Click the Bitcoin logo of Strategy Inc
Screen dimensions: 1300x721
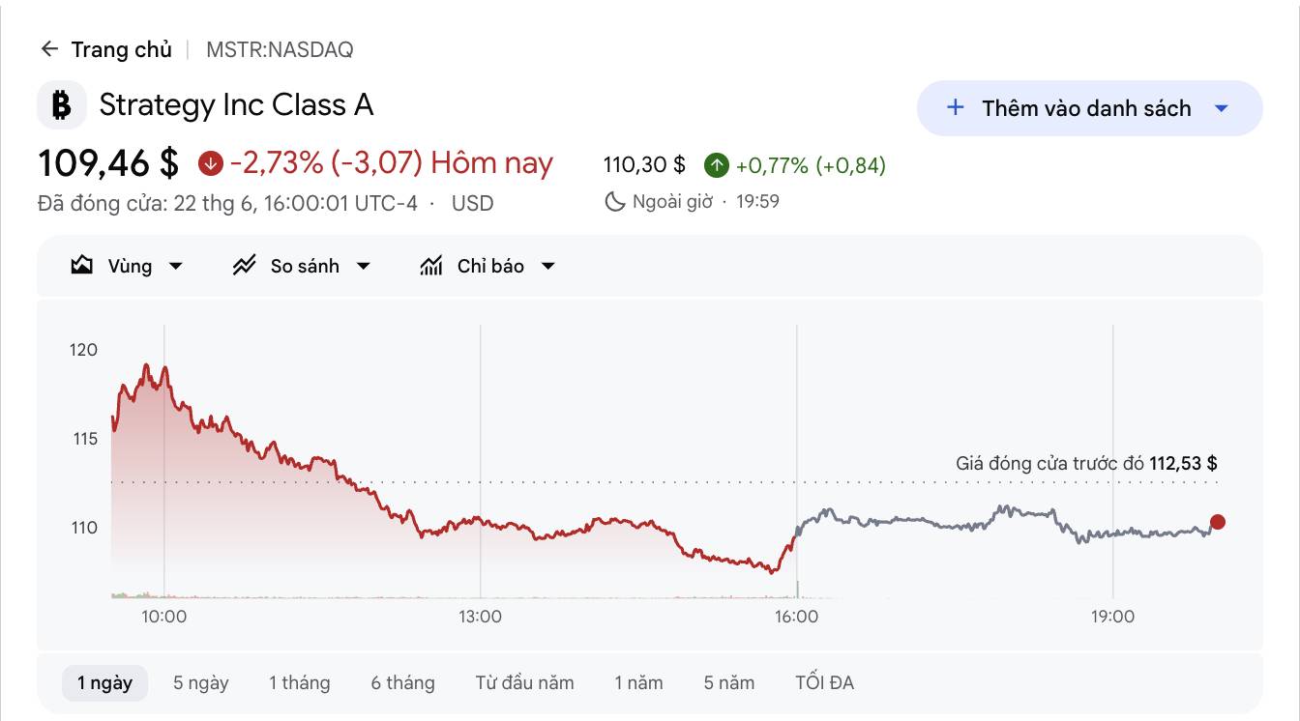tap(62, 105)
